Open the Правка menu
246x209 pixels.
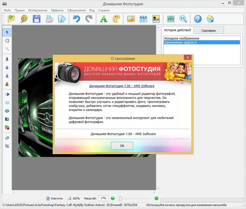pyautogui.click(x=20, y=10)
